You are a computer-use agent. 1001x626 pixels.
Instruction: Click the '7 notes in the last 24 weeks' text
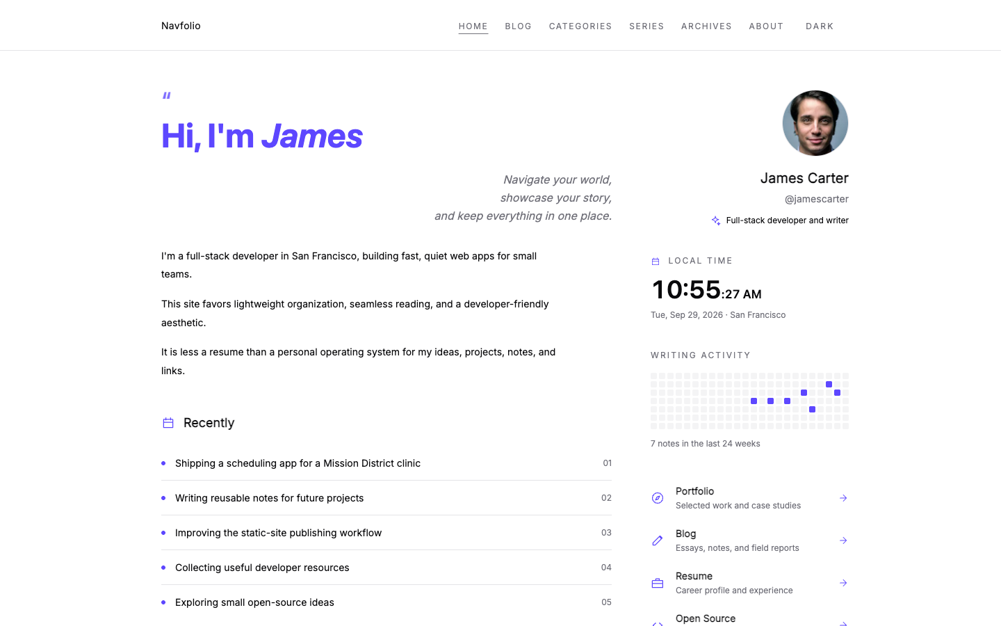(706, 444)
